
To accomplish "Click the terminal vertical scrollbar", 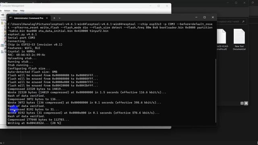I will (216, 91).
